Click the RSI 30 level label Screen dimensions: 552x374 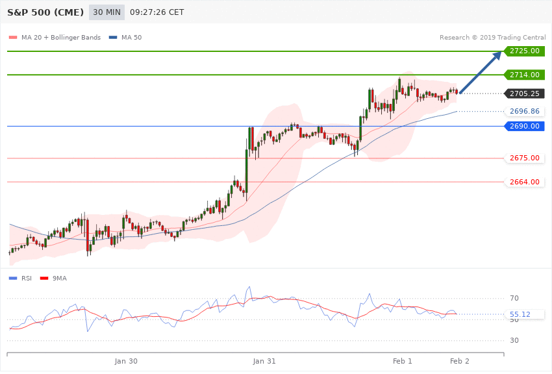[514, 341]
